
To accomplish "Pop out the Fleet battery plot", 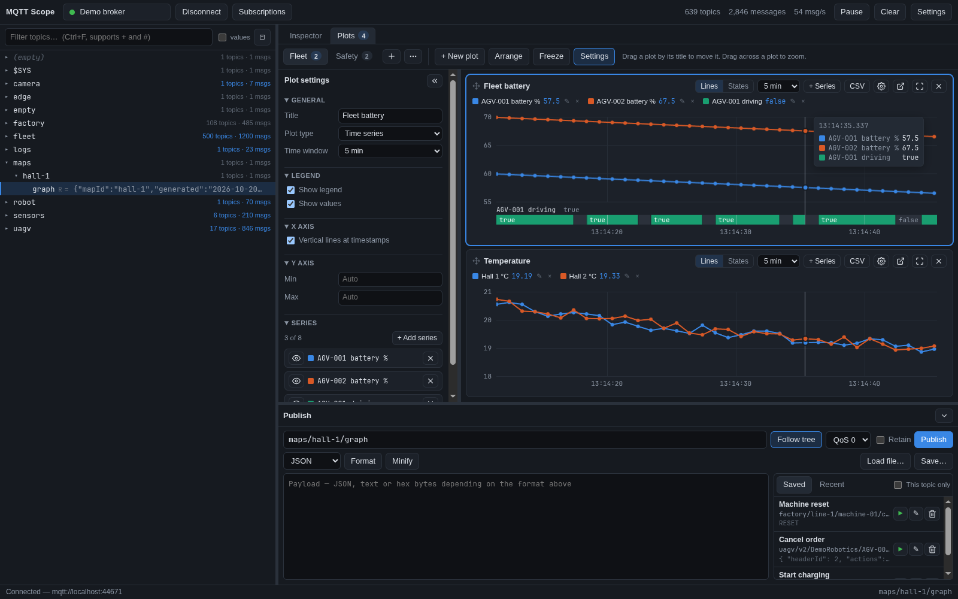I will click(x=901, y=86).
